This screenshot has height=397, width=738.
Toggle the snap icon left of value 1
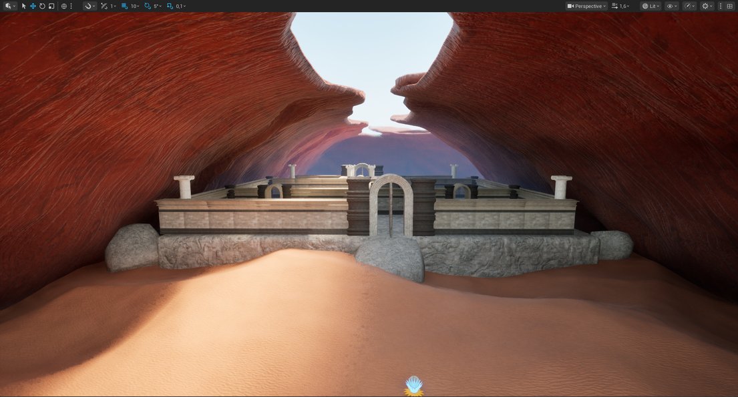tap(104, 6)
